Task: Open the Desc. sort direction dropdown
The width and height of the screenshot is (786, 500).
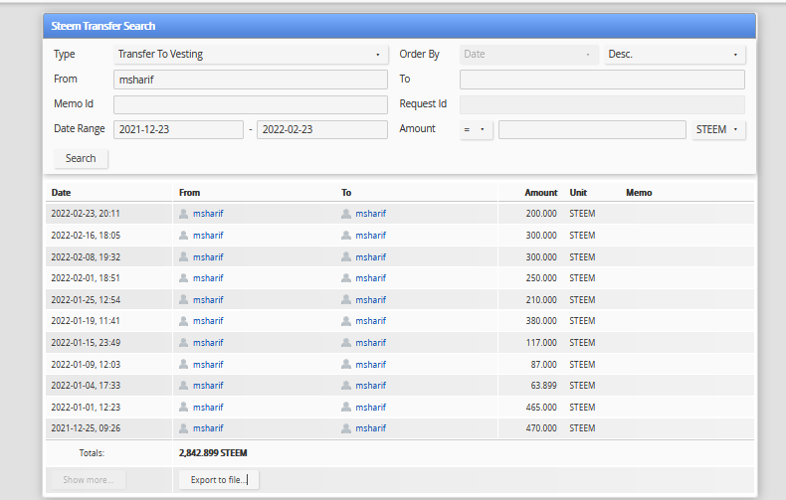Action: coord(675,54)
